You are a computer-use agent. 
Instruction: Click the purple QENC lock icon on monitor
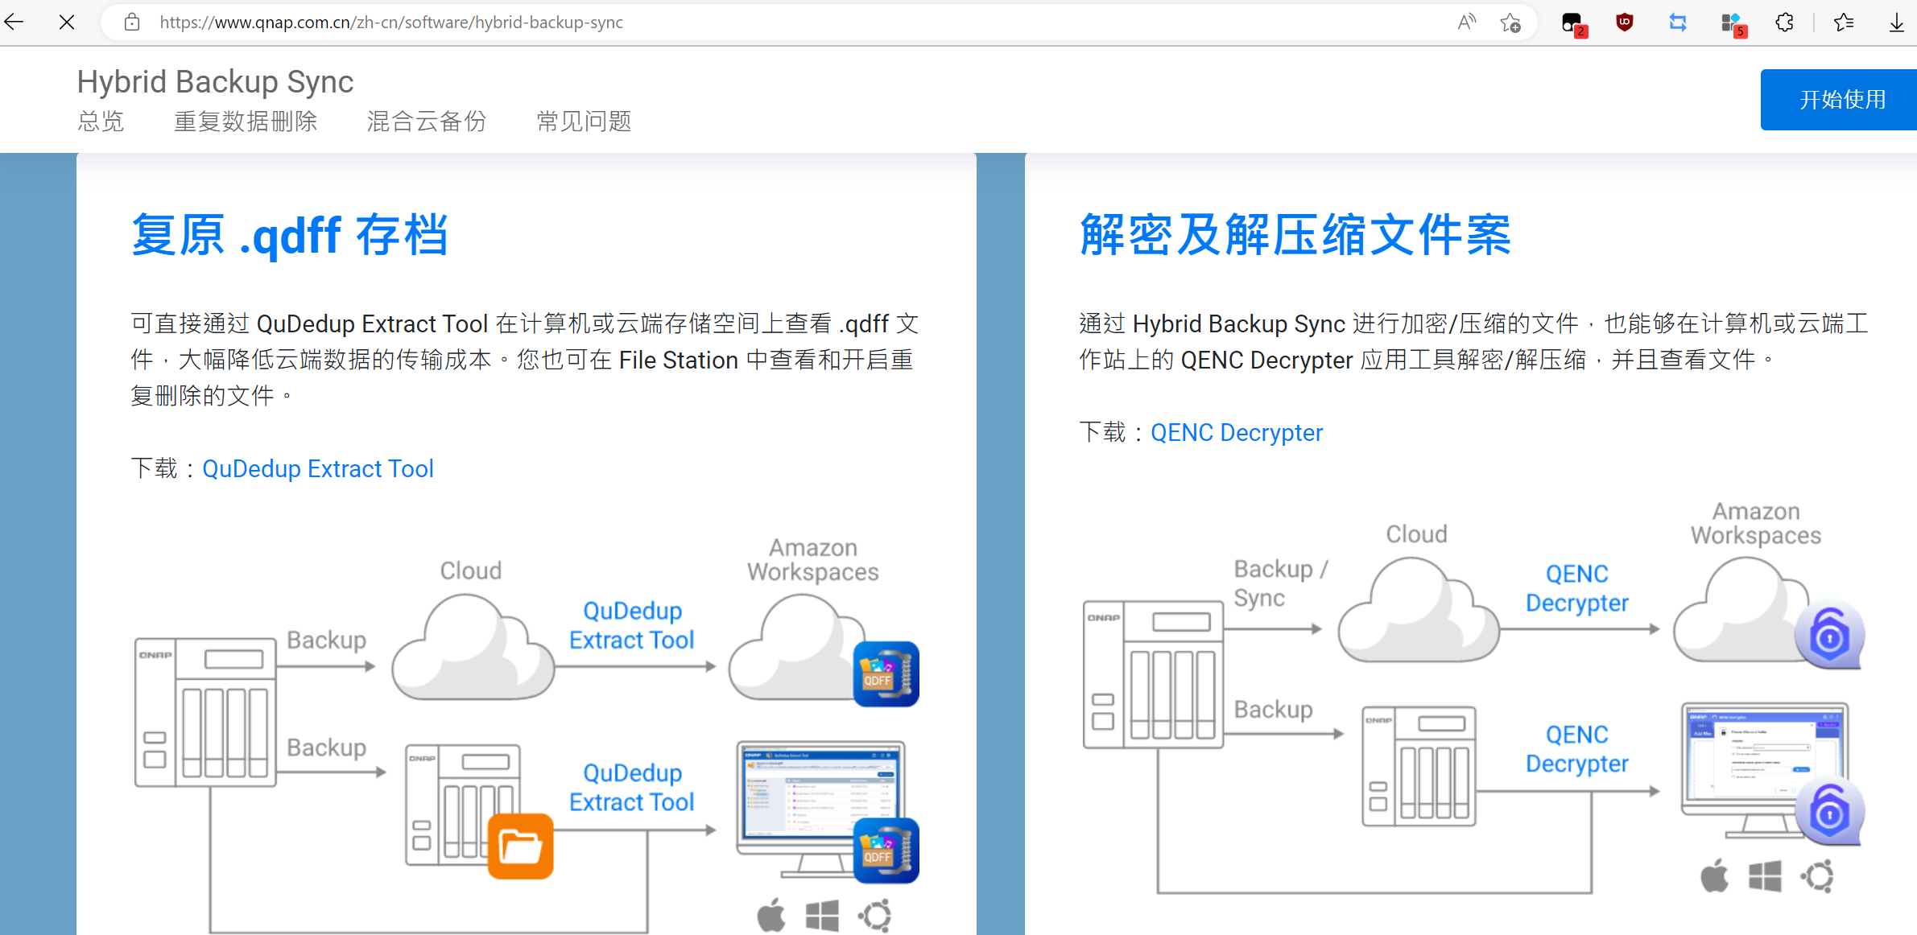(x=1829, y=811)
